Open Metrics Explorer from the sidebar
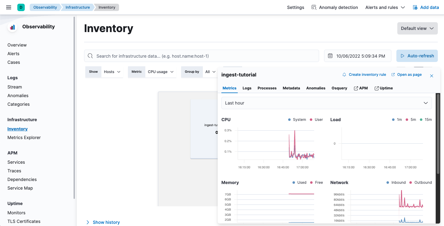This screenshot has width=444, height=226. pyautogui.click(x=24, y=137)
